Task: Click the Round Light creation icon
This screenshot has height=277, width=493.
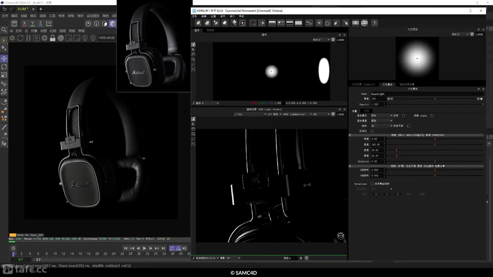Action: (x=198, y=23)
